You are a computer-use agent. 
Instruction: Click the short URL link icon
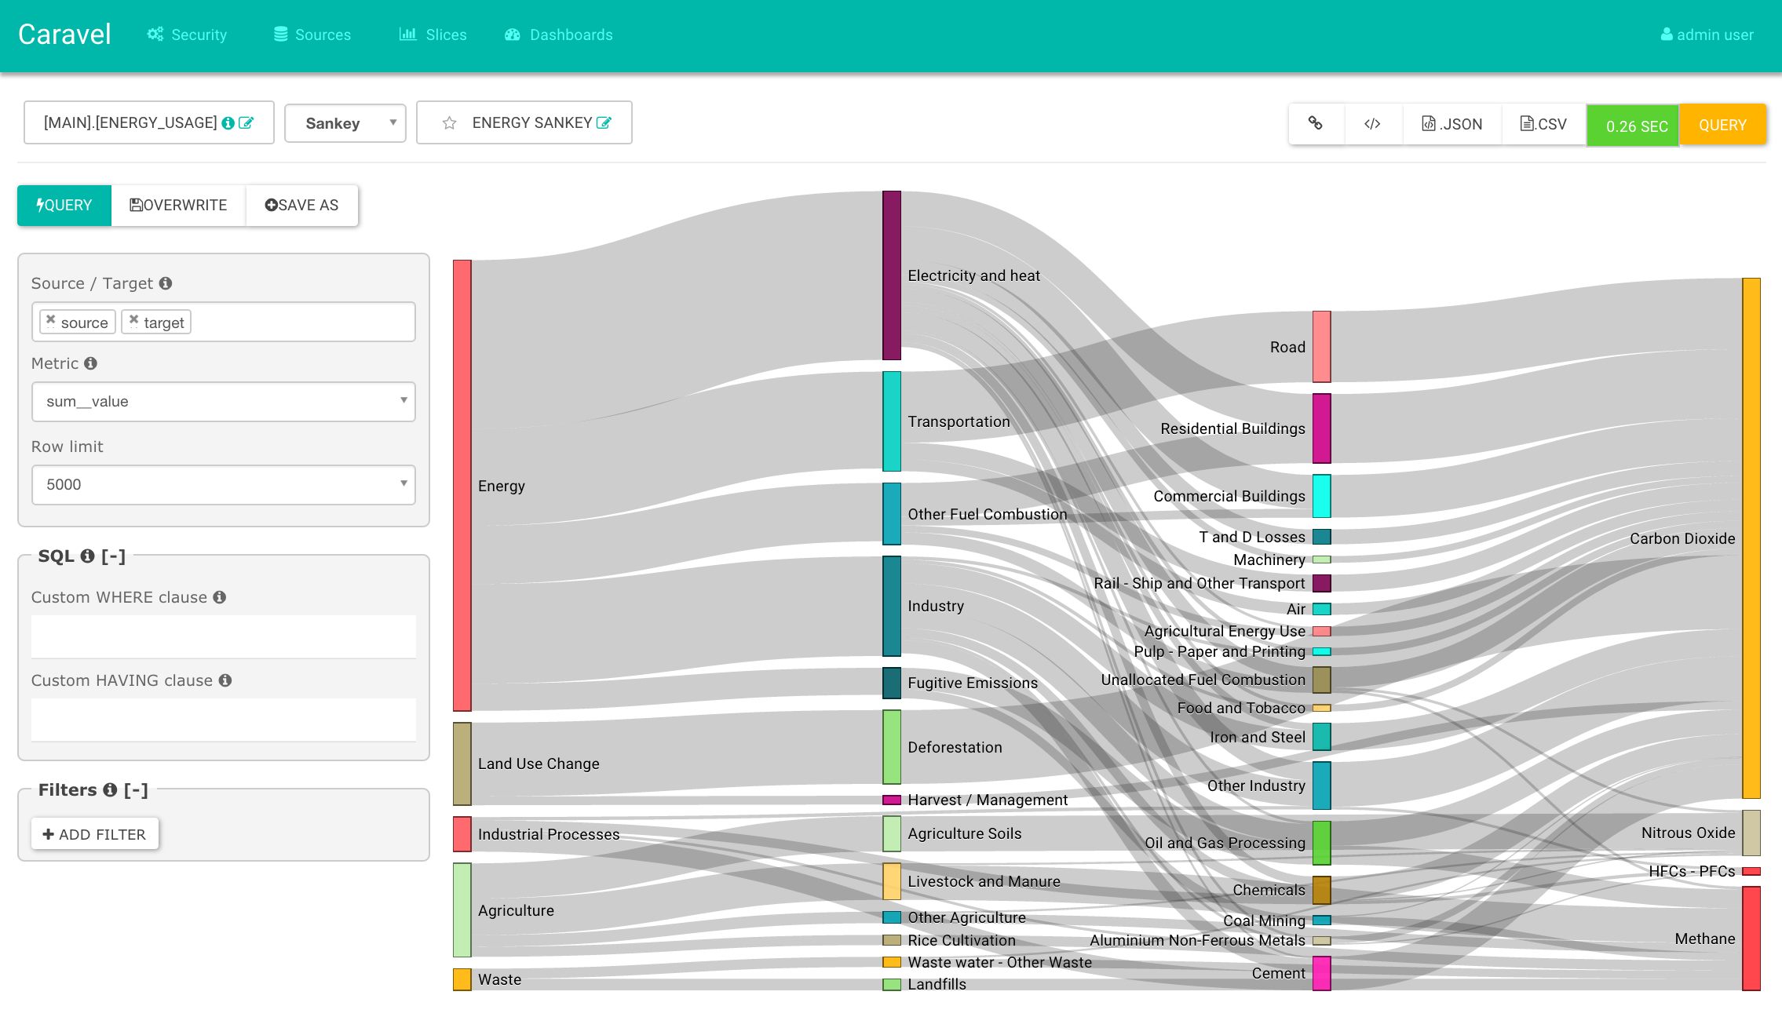tap(1316, 123)
